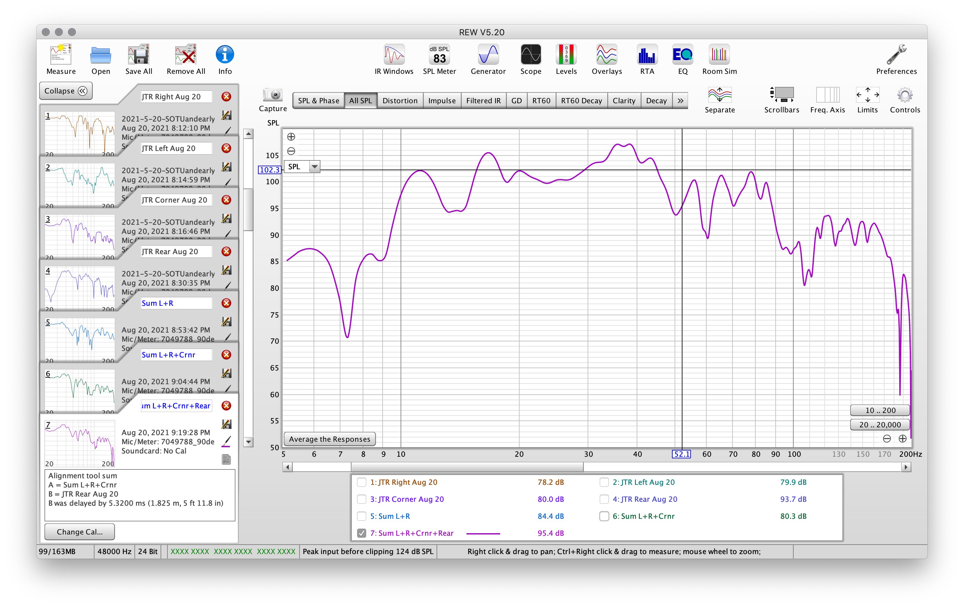Open Room Sim tool

tap(719, 59)
